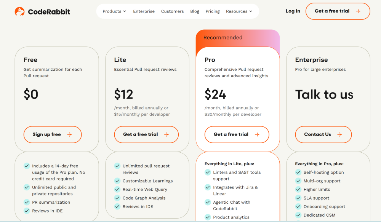Click arrow icon on Contact Us button
This screenshot has height=222, width=381.
[339, 134]
